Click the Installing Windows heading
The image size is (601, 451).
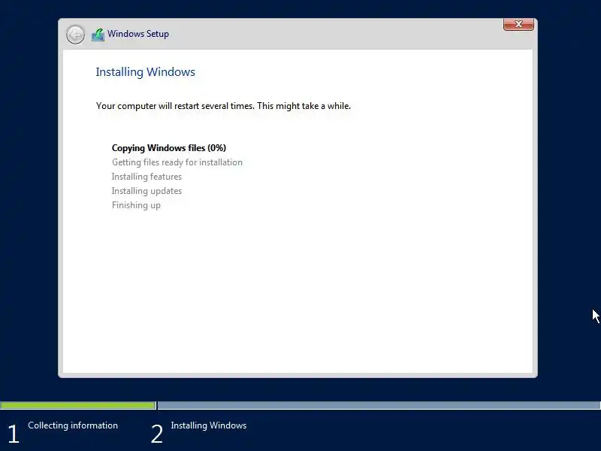point(145,72)
